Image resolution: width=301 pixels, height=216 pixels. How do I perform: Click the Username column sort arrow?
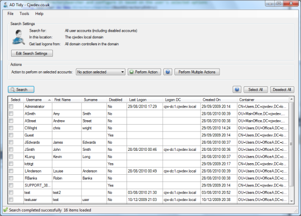pyautogui.click(x=50, y=100)
